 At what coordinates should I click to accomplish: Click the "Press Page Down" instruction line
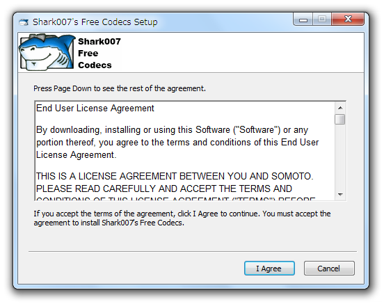(120, 88)
